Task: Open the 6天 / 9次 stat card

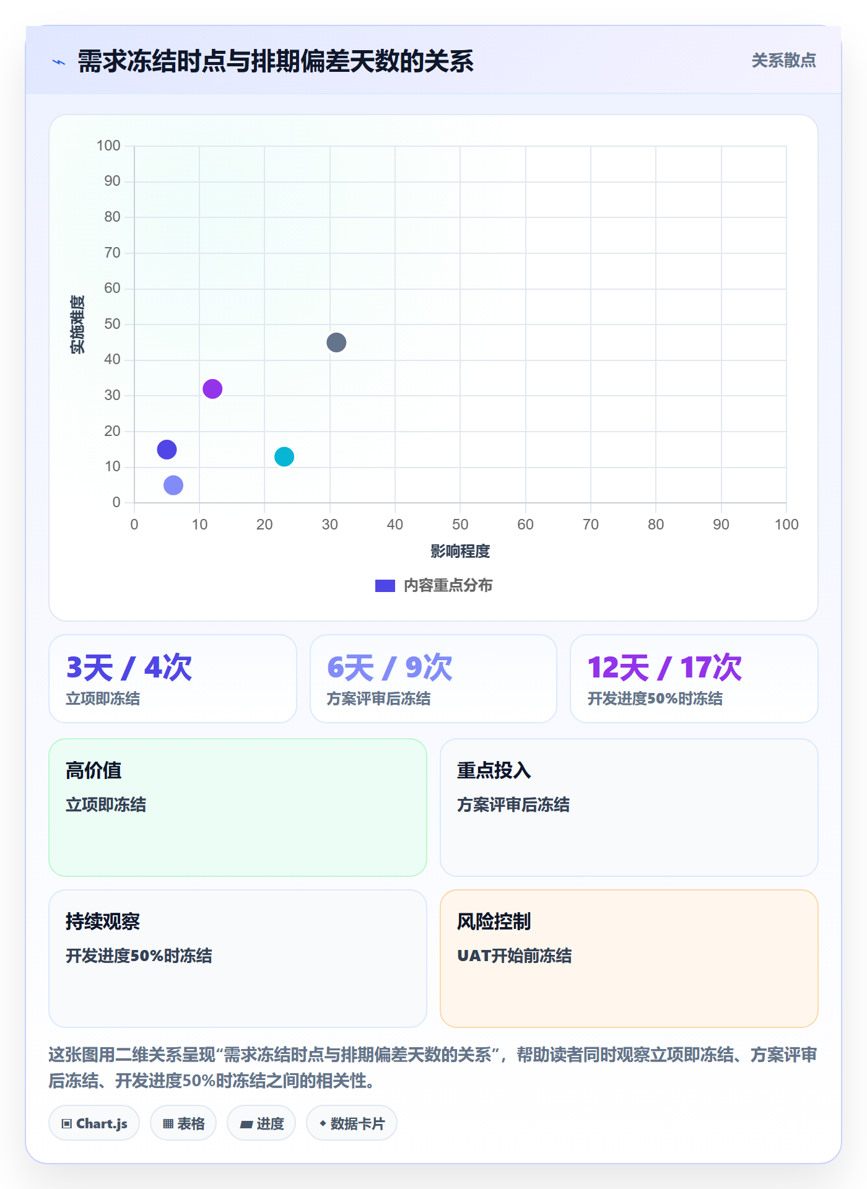Action: (434, 679)
